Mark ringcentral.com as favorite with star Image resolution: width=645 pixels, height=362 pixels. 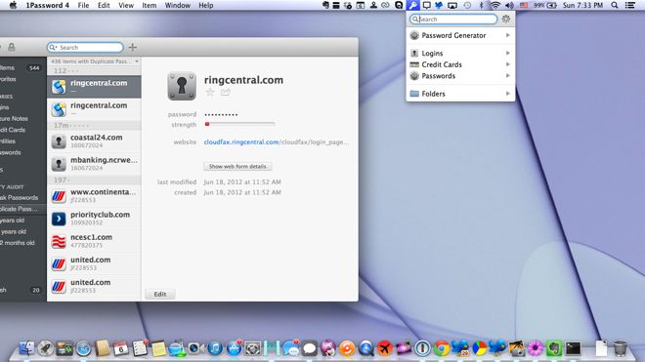(x=210, y=93)
